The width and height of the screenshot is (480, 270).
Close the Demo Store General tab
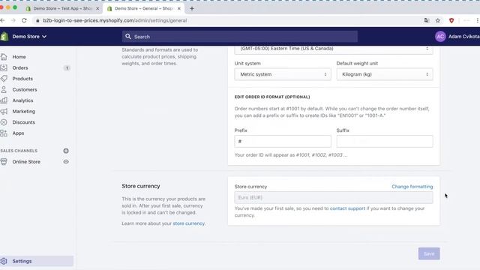(179, 8)
